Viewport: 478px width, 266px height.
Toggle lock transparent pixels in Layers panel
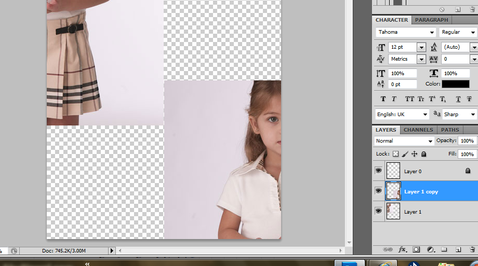pos(395,154)
